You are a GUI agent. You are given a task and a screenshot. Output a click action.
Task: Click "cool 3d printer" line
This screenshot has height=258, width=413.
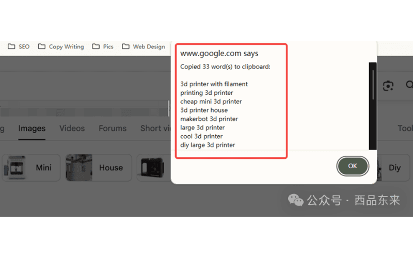(201, 136)
